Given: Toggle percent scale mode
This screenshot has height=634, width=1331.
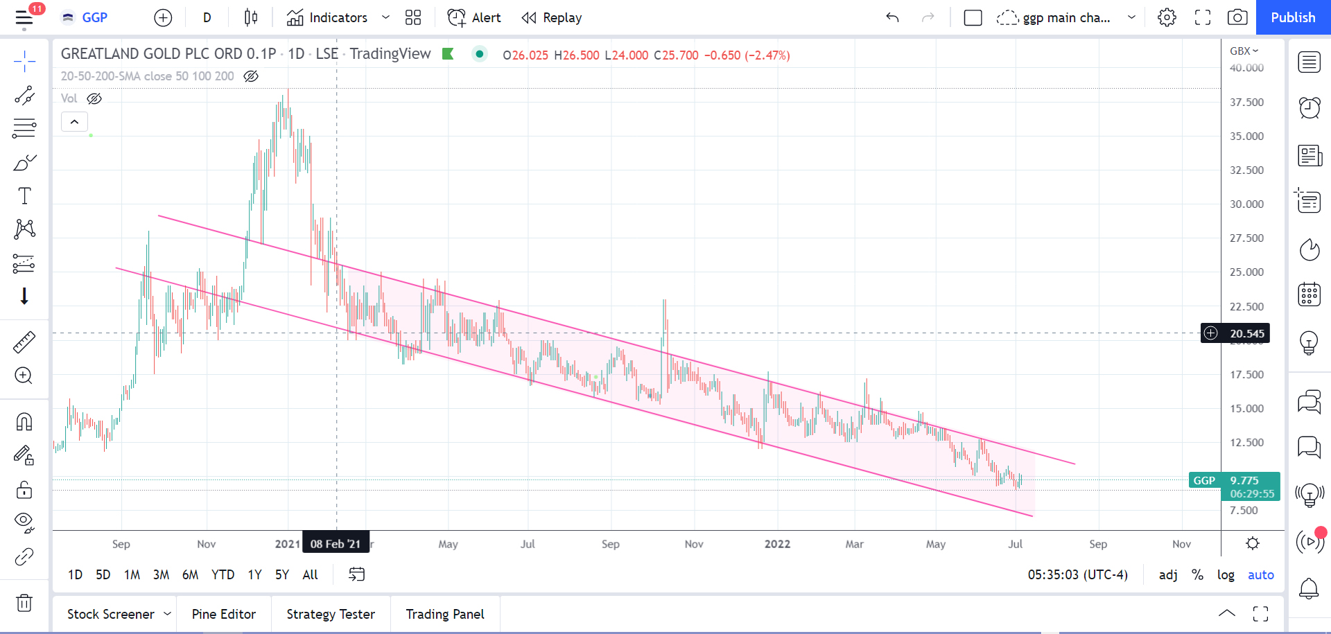Looking at the screenshot, I should pyautogui.click(x=1197, y=574).
